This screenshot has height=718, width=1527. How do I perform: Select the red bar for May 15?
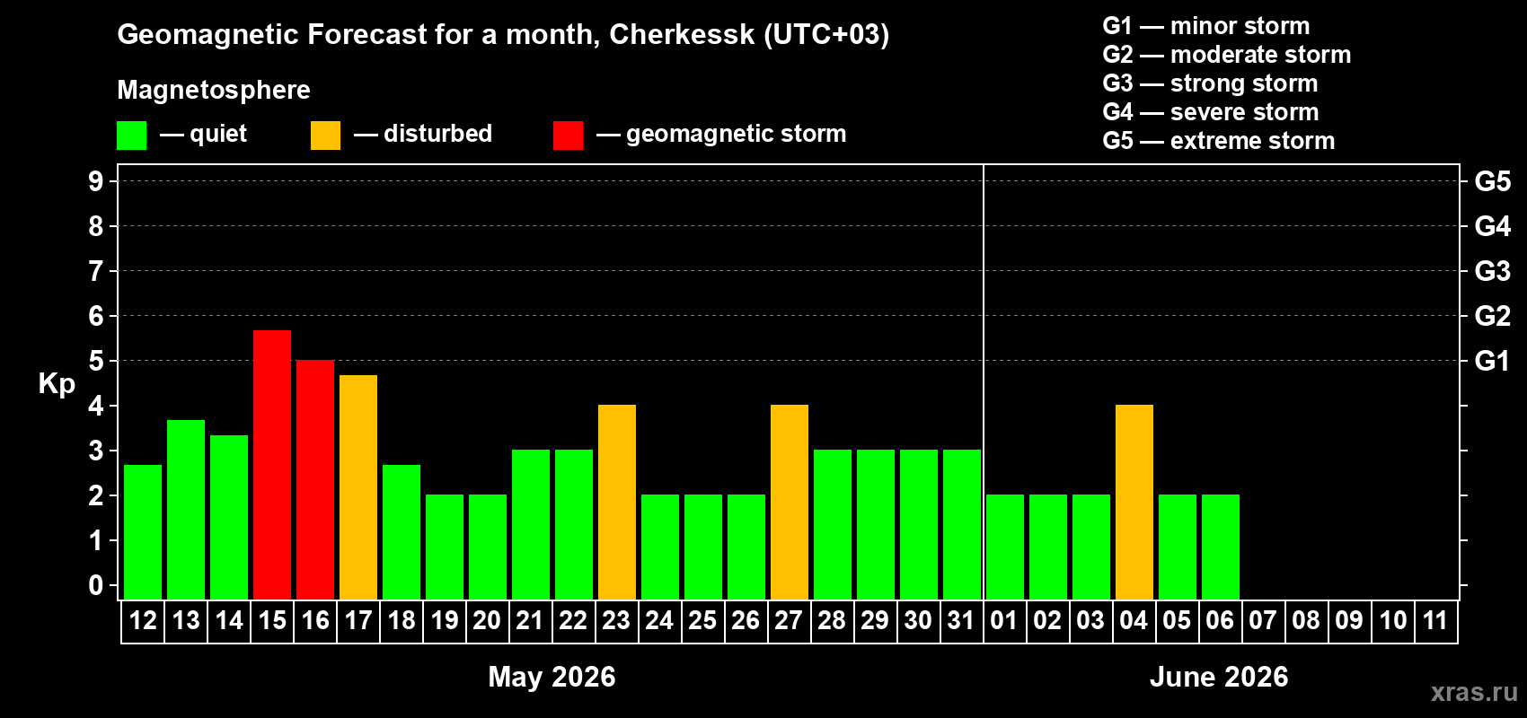pos(272,465)
